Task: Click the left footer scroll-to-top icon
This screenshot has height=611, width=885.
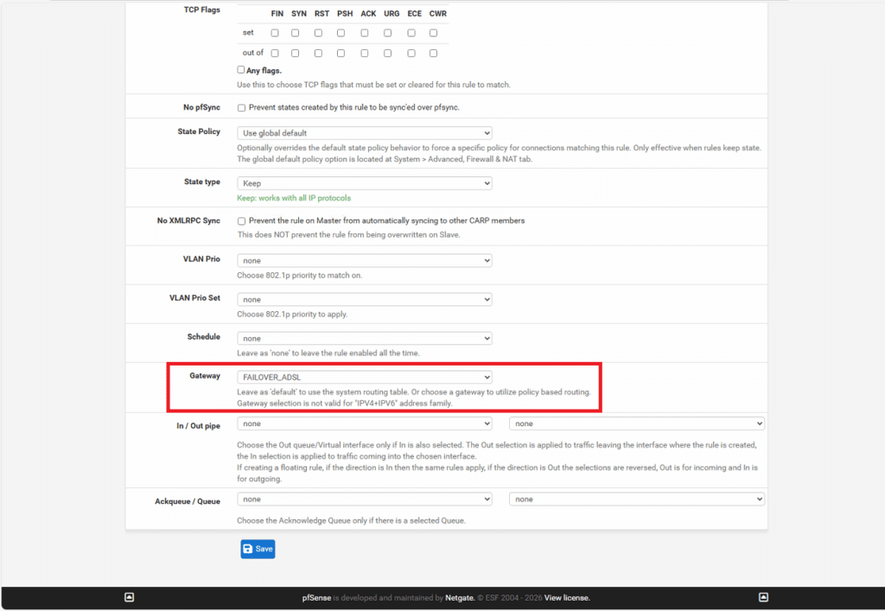Action: coord(129,597)
